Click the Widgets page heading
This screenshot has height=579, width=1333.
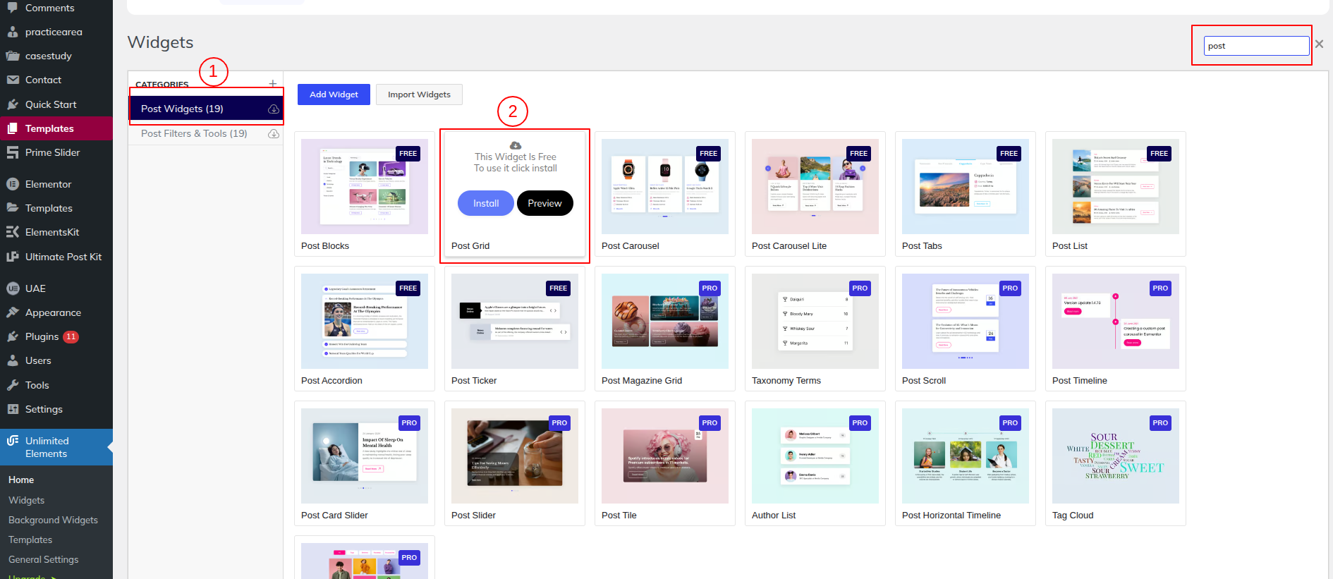pos(161,42)
